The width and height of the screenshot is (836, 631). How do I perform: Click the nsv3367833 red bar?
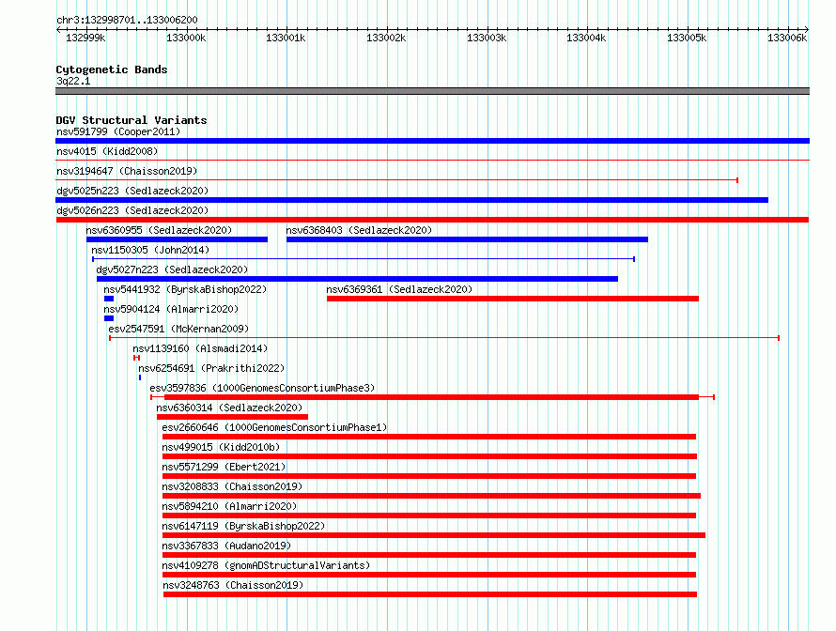(429, 555)
